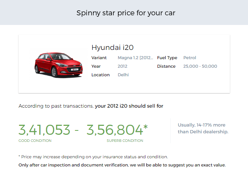Select the 'Hyundai i20' car title
This screenshot has width=248, height=180.
point(112,47)
